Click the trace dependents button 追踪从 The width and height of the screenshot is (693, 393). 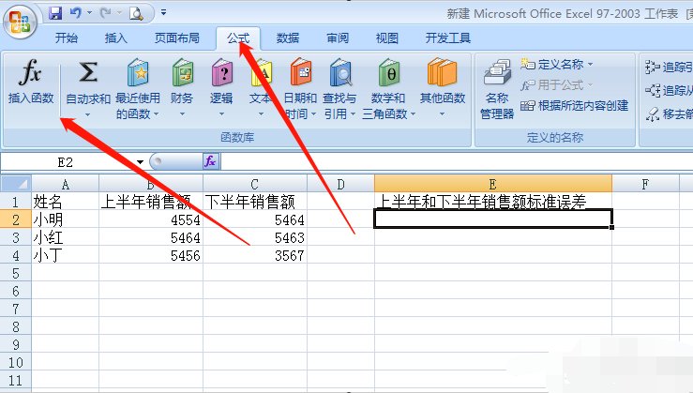[x=669, y=91]
